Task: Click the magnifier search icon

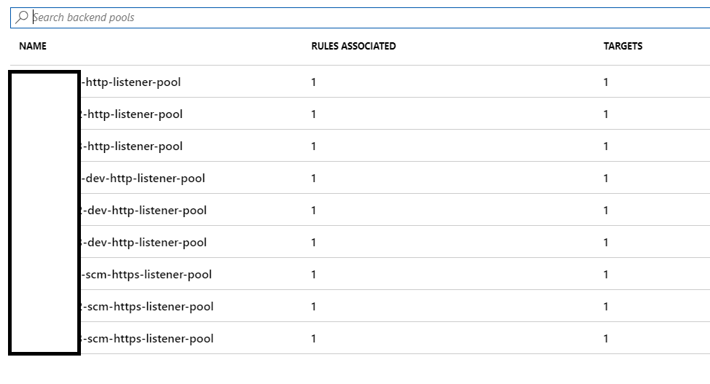Action: (21, 17)
